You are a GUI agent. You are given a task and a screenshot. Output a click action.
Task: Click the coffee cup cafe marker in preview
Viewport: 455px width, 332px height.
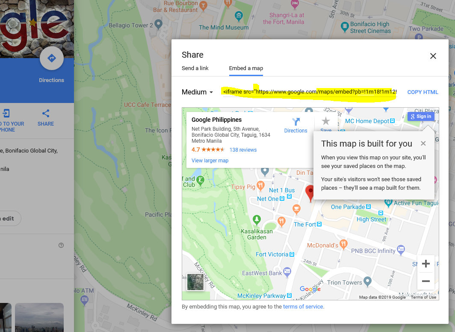tap(296, 209)
